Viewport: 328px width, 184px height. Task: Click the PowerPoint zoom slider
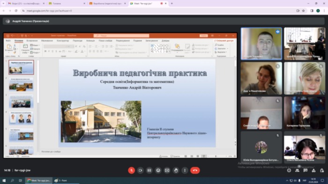tap(216, 156)
